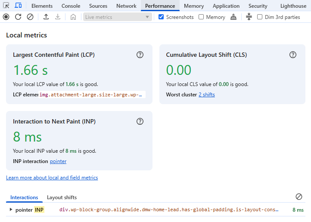Enable the Memory checkbox

201,17
